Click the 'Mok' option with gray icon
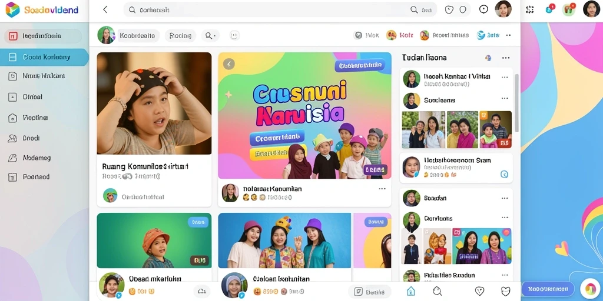The height and width of the screenshot is (301, 603). (x=367, y=35)
